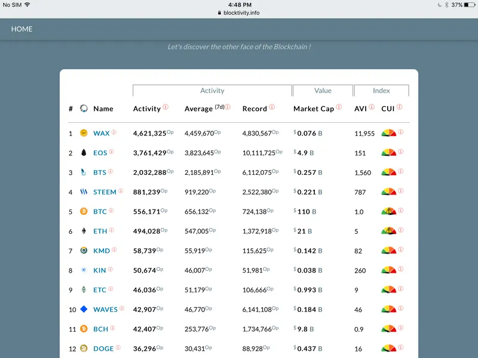
Task: Click the tagline 'Let's discover the other face'
Action: coord(239,47)
